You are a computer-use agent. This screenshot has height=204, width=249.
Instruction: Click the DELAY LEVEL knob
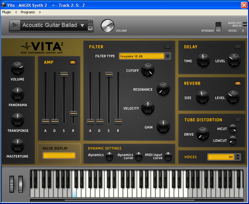pos(234,60)
